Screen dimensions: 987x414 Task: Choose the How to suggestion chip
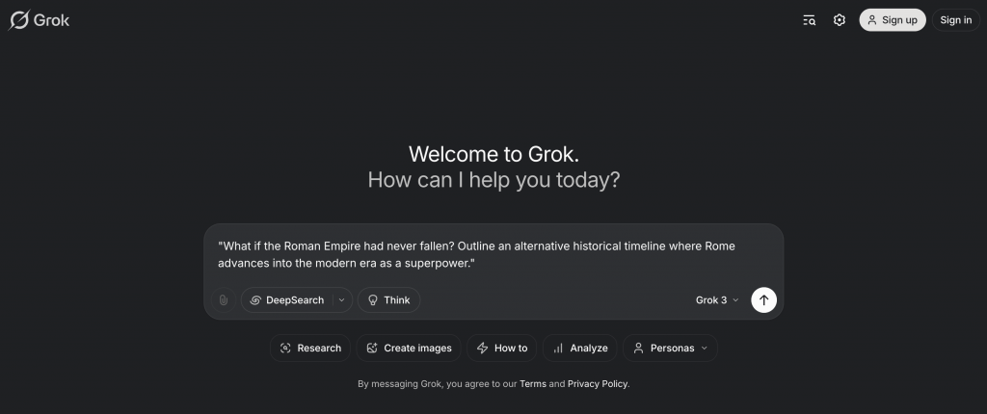501,348
